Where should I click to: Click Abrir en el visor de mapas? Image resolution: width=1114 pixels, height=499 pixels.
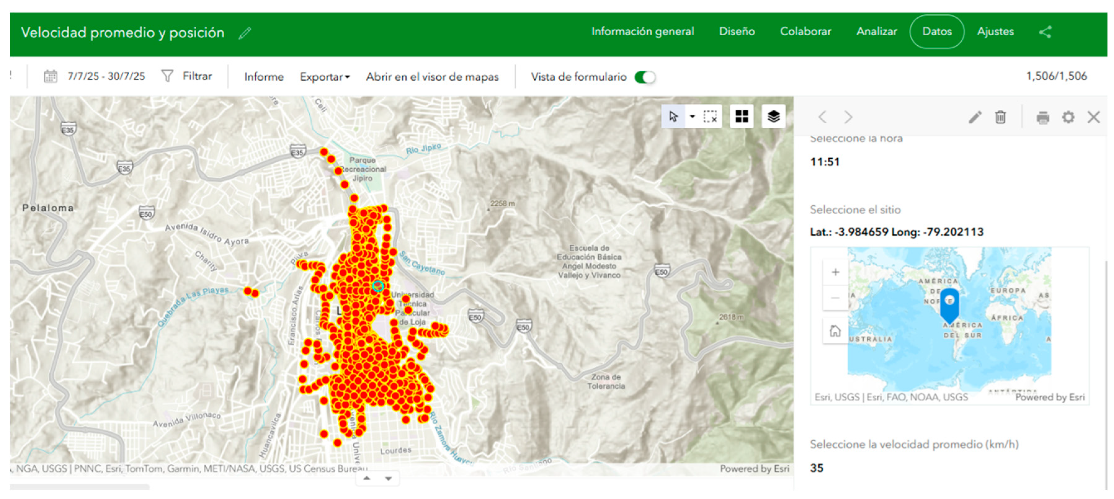coord(432,77)
